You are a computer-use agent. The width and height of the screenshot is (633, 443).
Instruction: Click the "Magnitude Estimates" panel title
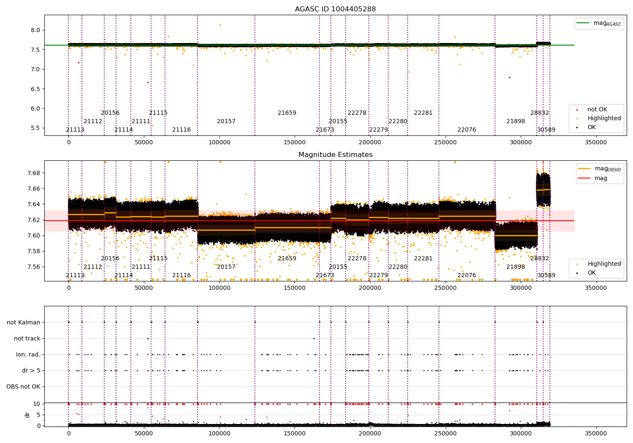[x=335, y=155]
